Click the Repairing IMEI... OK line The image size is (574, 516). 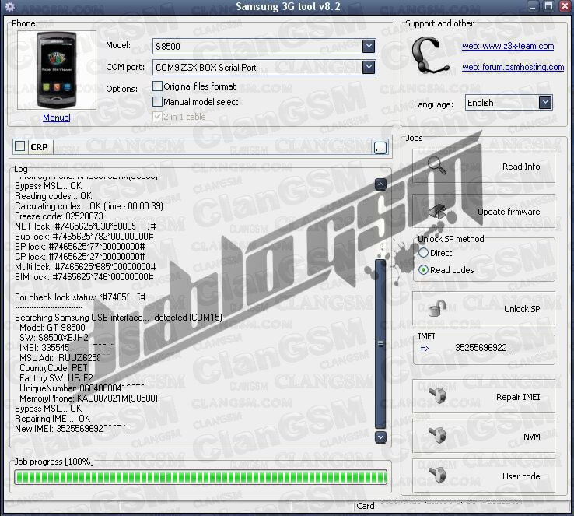click(x=52, y=418)
